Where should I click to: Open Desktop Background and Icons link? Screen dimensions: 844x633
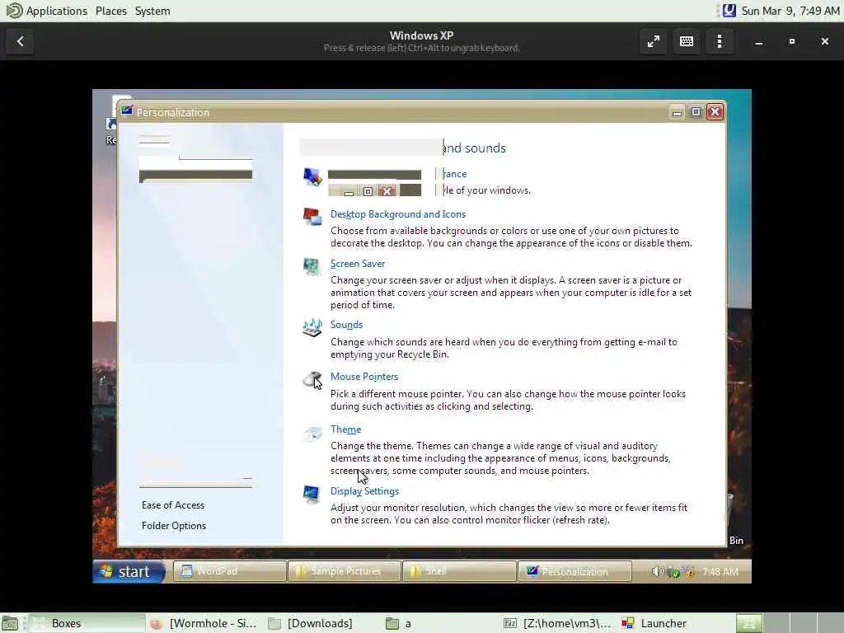[x=398, y=214]
